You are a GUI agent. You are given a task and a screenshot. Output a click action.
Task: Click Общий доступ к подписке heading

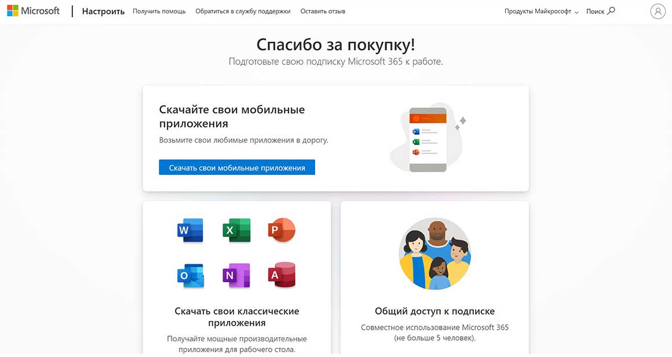coord(434,311)
